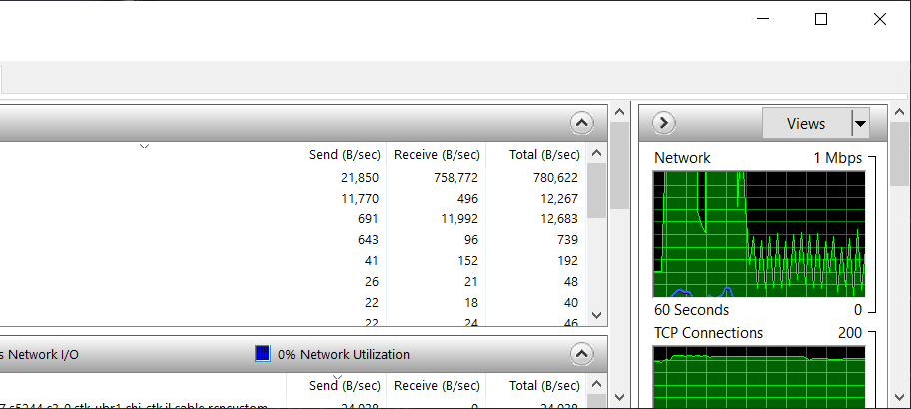This screenshot has height=409, width=911.
Task: Select the total value 780,622
Action: (556, 177)
